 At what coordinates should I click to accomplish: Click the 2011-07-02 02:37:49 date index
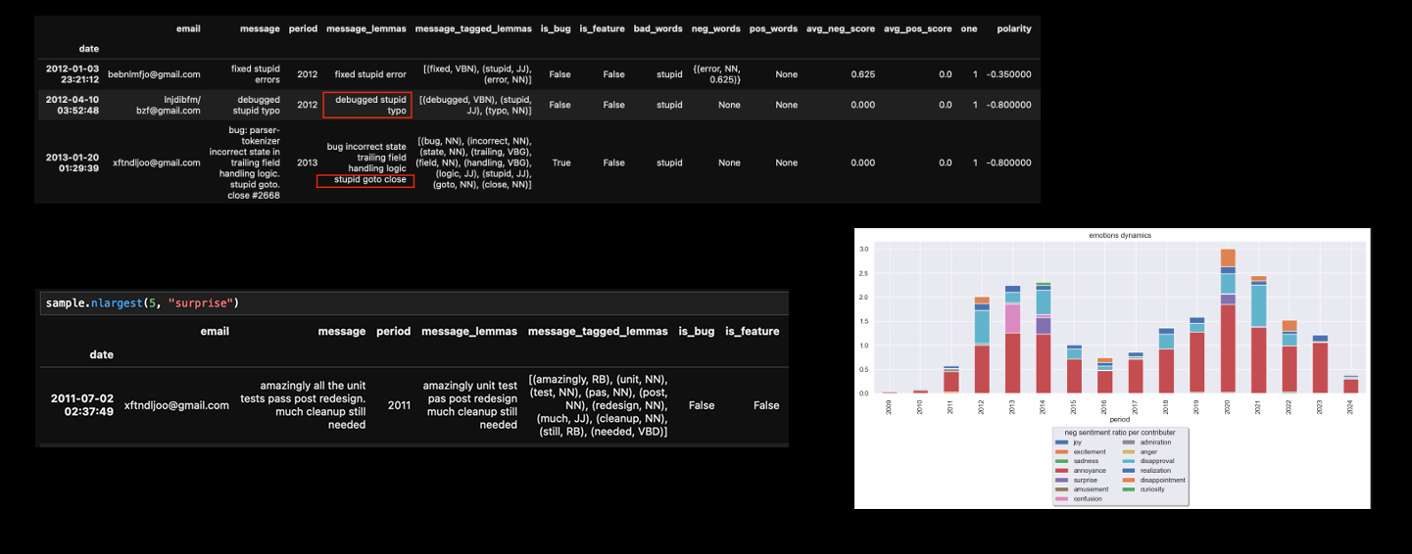(82, 404)
